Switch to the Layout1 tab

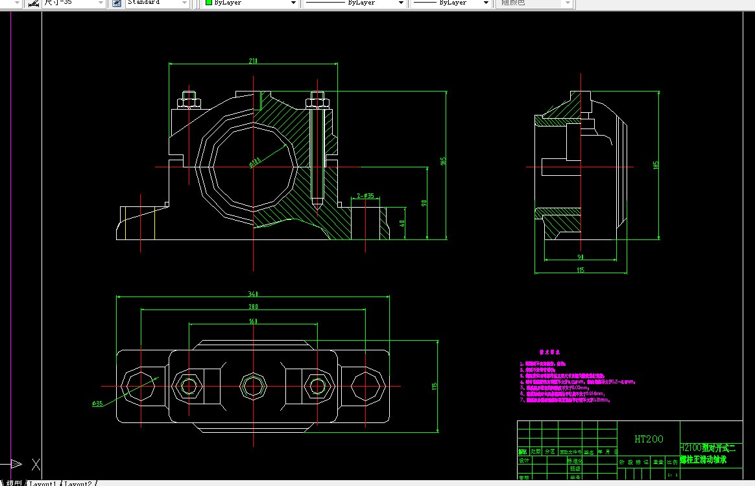42,483
